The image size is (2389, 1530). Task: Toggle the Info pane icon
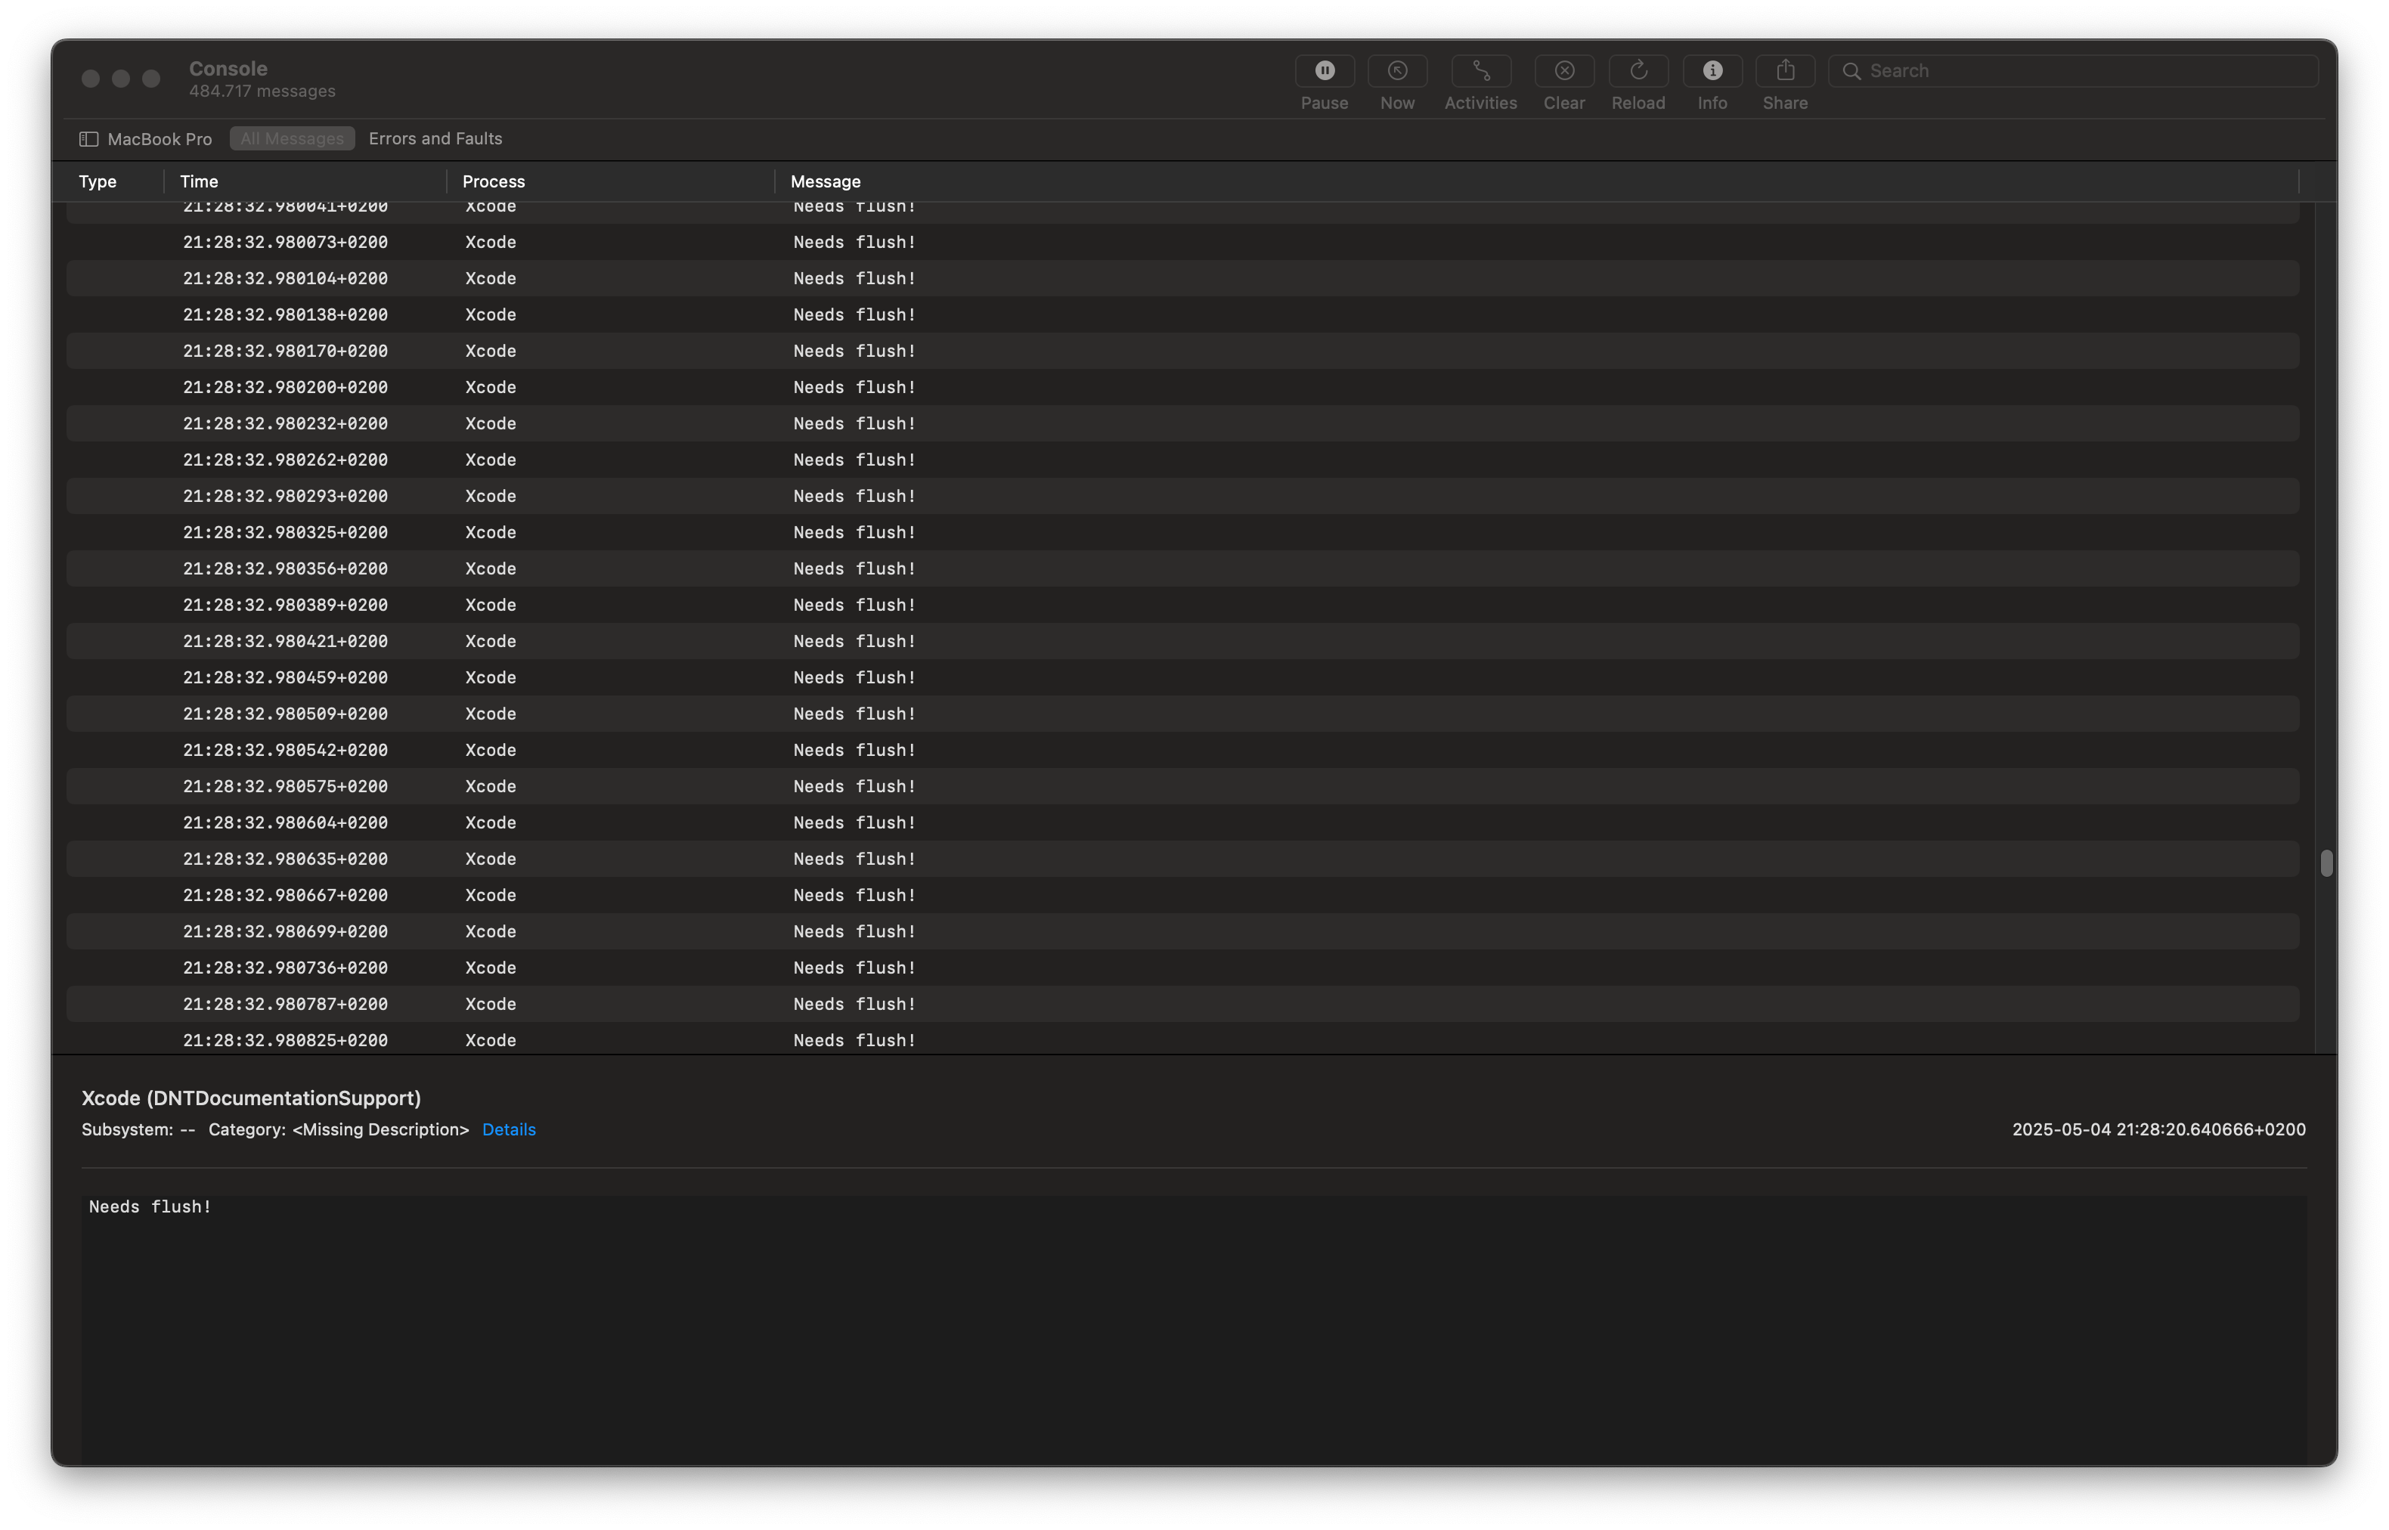(1712, 72)
